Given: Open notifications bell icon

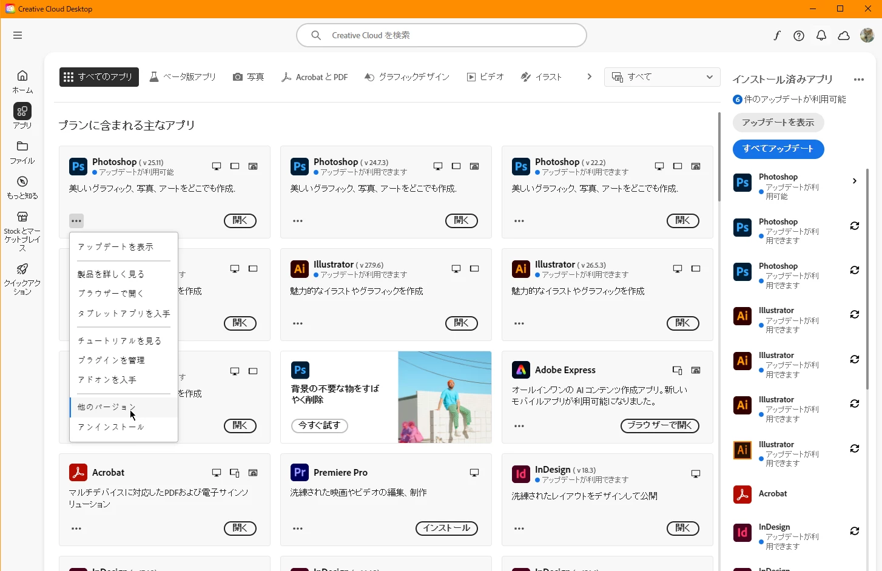Looking at the screenshot, I should tap(821, 36).
